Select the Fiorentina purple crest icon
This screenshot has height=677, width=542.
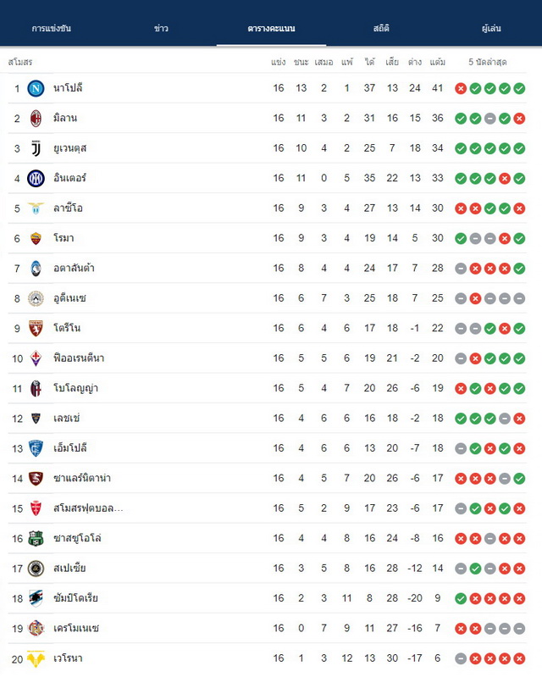point(36,358)
